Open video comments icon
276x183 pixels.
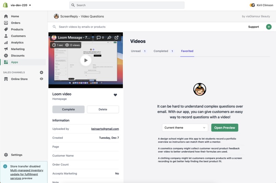[x=99, y=37]
